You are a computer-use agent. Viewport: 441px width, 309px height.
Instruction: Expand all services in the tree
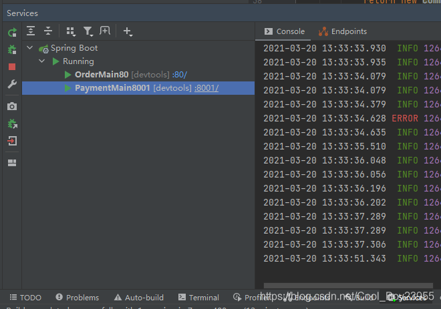(31, 31)
